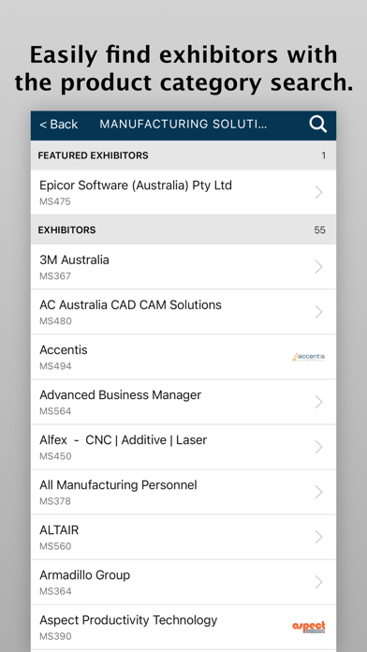Open chevron next to 3M Australia
The height and width of the screenshot is (652, 367).
pyautogui.click(x=319, y=267)
